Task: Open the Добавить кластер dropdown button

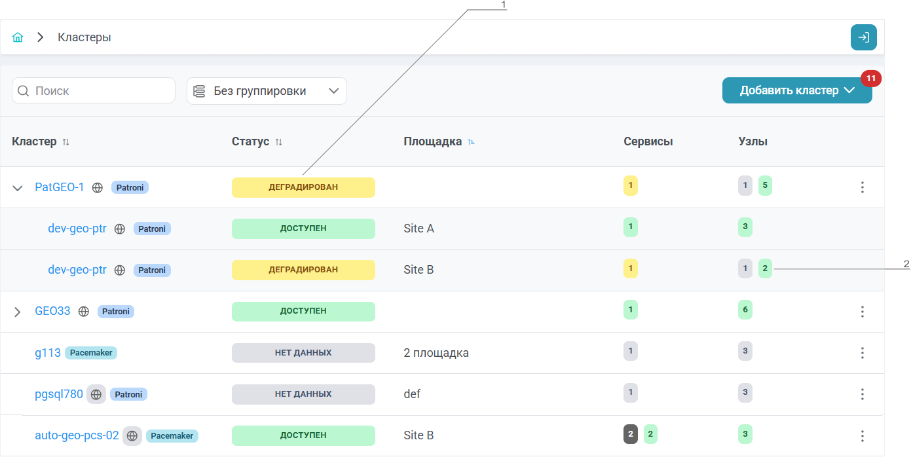Action: 797,90
